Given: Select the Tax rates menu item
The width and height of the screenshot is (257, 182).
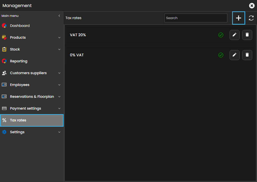Looking at the screenshot, I should coord(31,120).
